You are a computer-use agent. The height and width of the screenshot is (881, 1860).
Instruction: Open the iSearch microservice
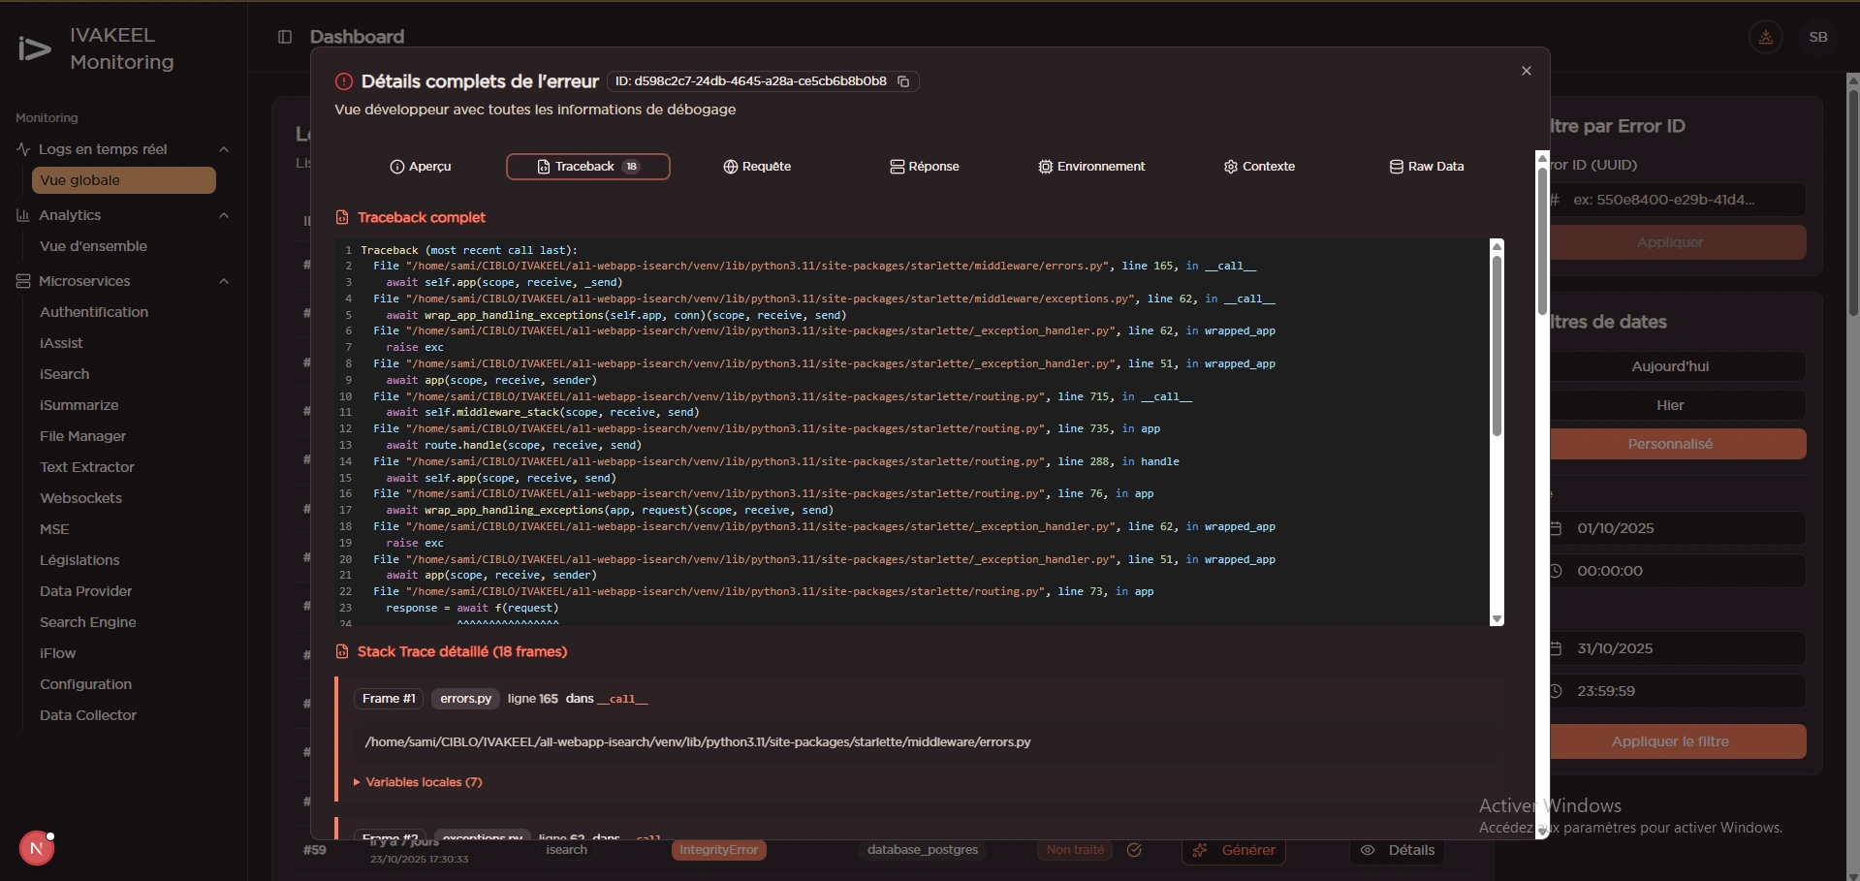pyautogui.click(x=124, y=374)
